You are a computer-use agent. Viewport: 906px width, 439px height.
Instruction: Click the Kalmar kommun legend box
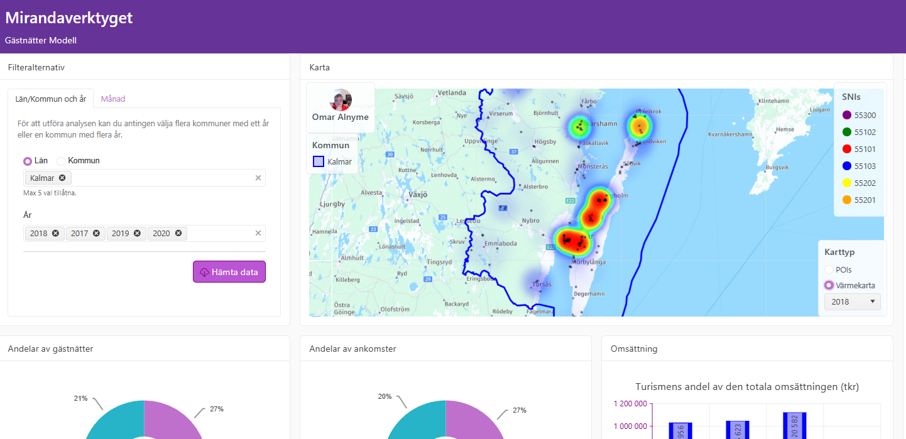pyautogui.click(x=319, y=161)
